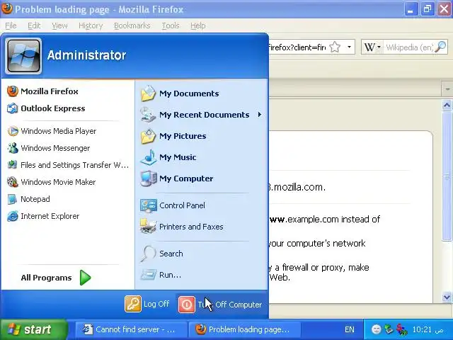Click Log Off button
This screenshot has height=340, width=453.
[x=147, y=304]
